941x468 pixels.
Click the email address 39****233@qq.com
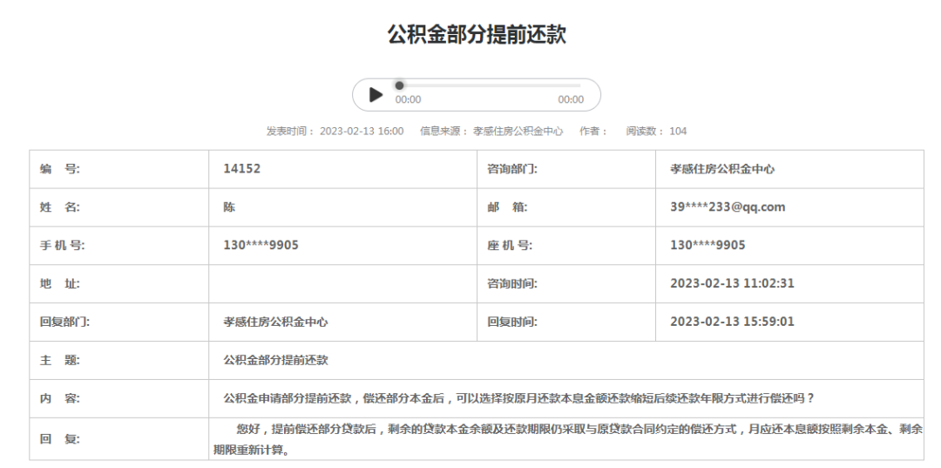pyautogui.click(x=728, y=207)
